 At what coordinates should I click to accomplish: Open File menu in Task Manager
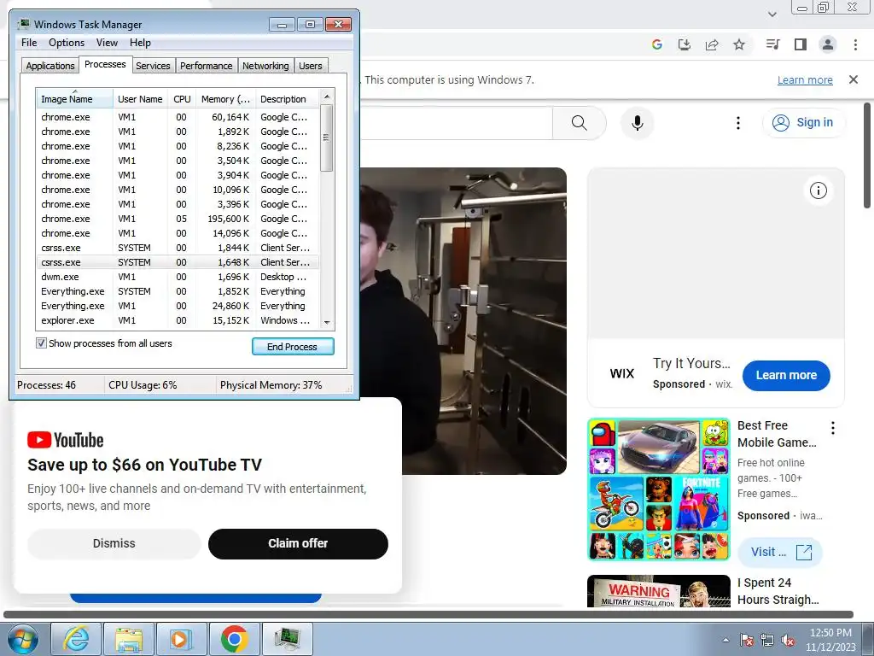pyautogui.click(x=29, y=43)
